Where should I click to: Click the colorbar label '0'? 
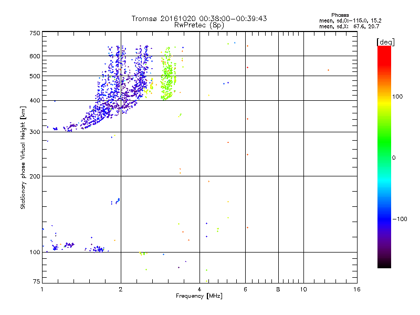(394, 158)
